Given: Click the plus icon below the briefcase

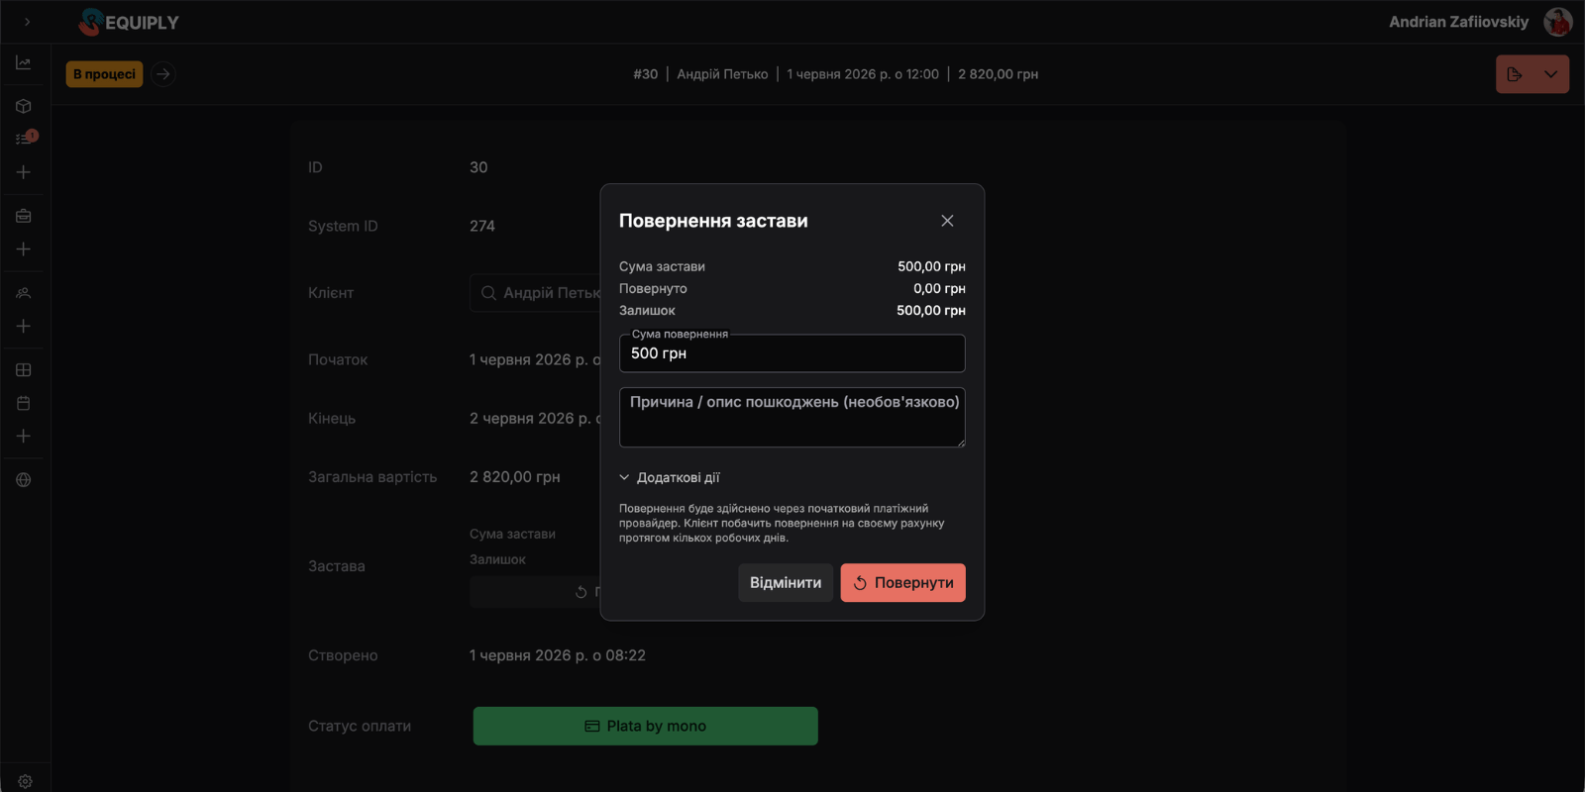Looking at the screenshot, I should (24, 249).
